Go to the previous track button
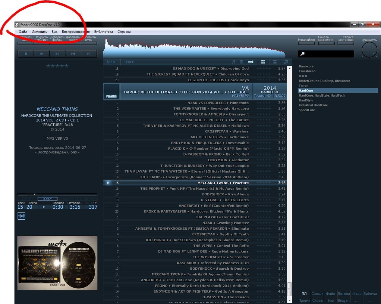 [x=42, y=54]
